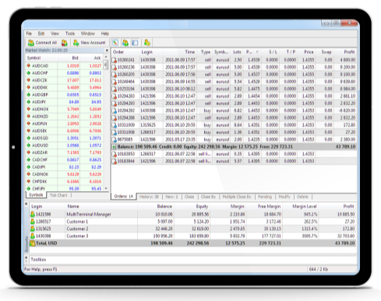The height and width of the screenshot is (301, 381).
Task: Open the Modify tab
Action: pyautogui.click(x=284, y=197)
